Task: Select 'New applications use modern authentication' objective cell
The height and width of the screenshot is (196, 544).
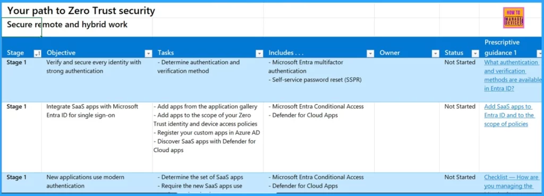Action: [x=97, y=183]
